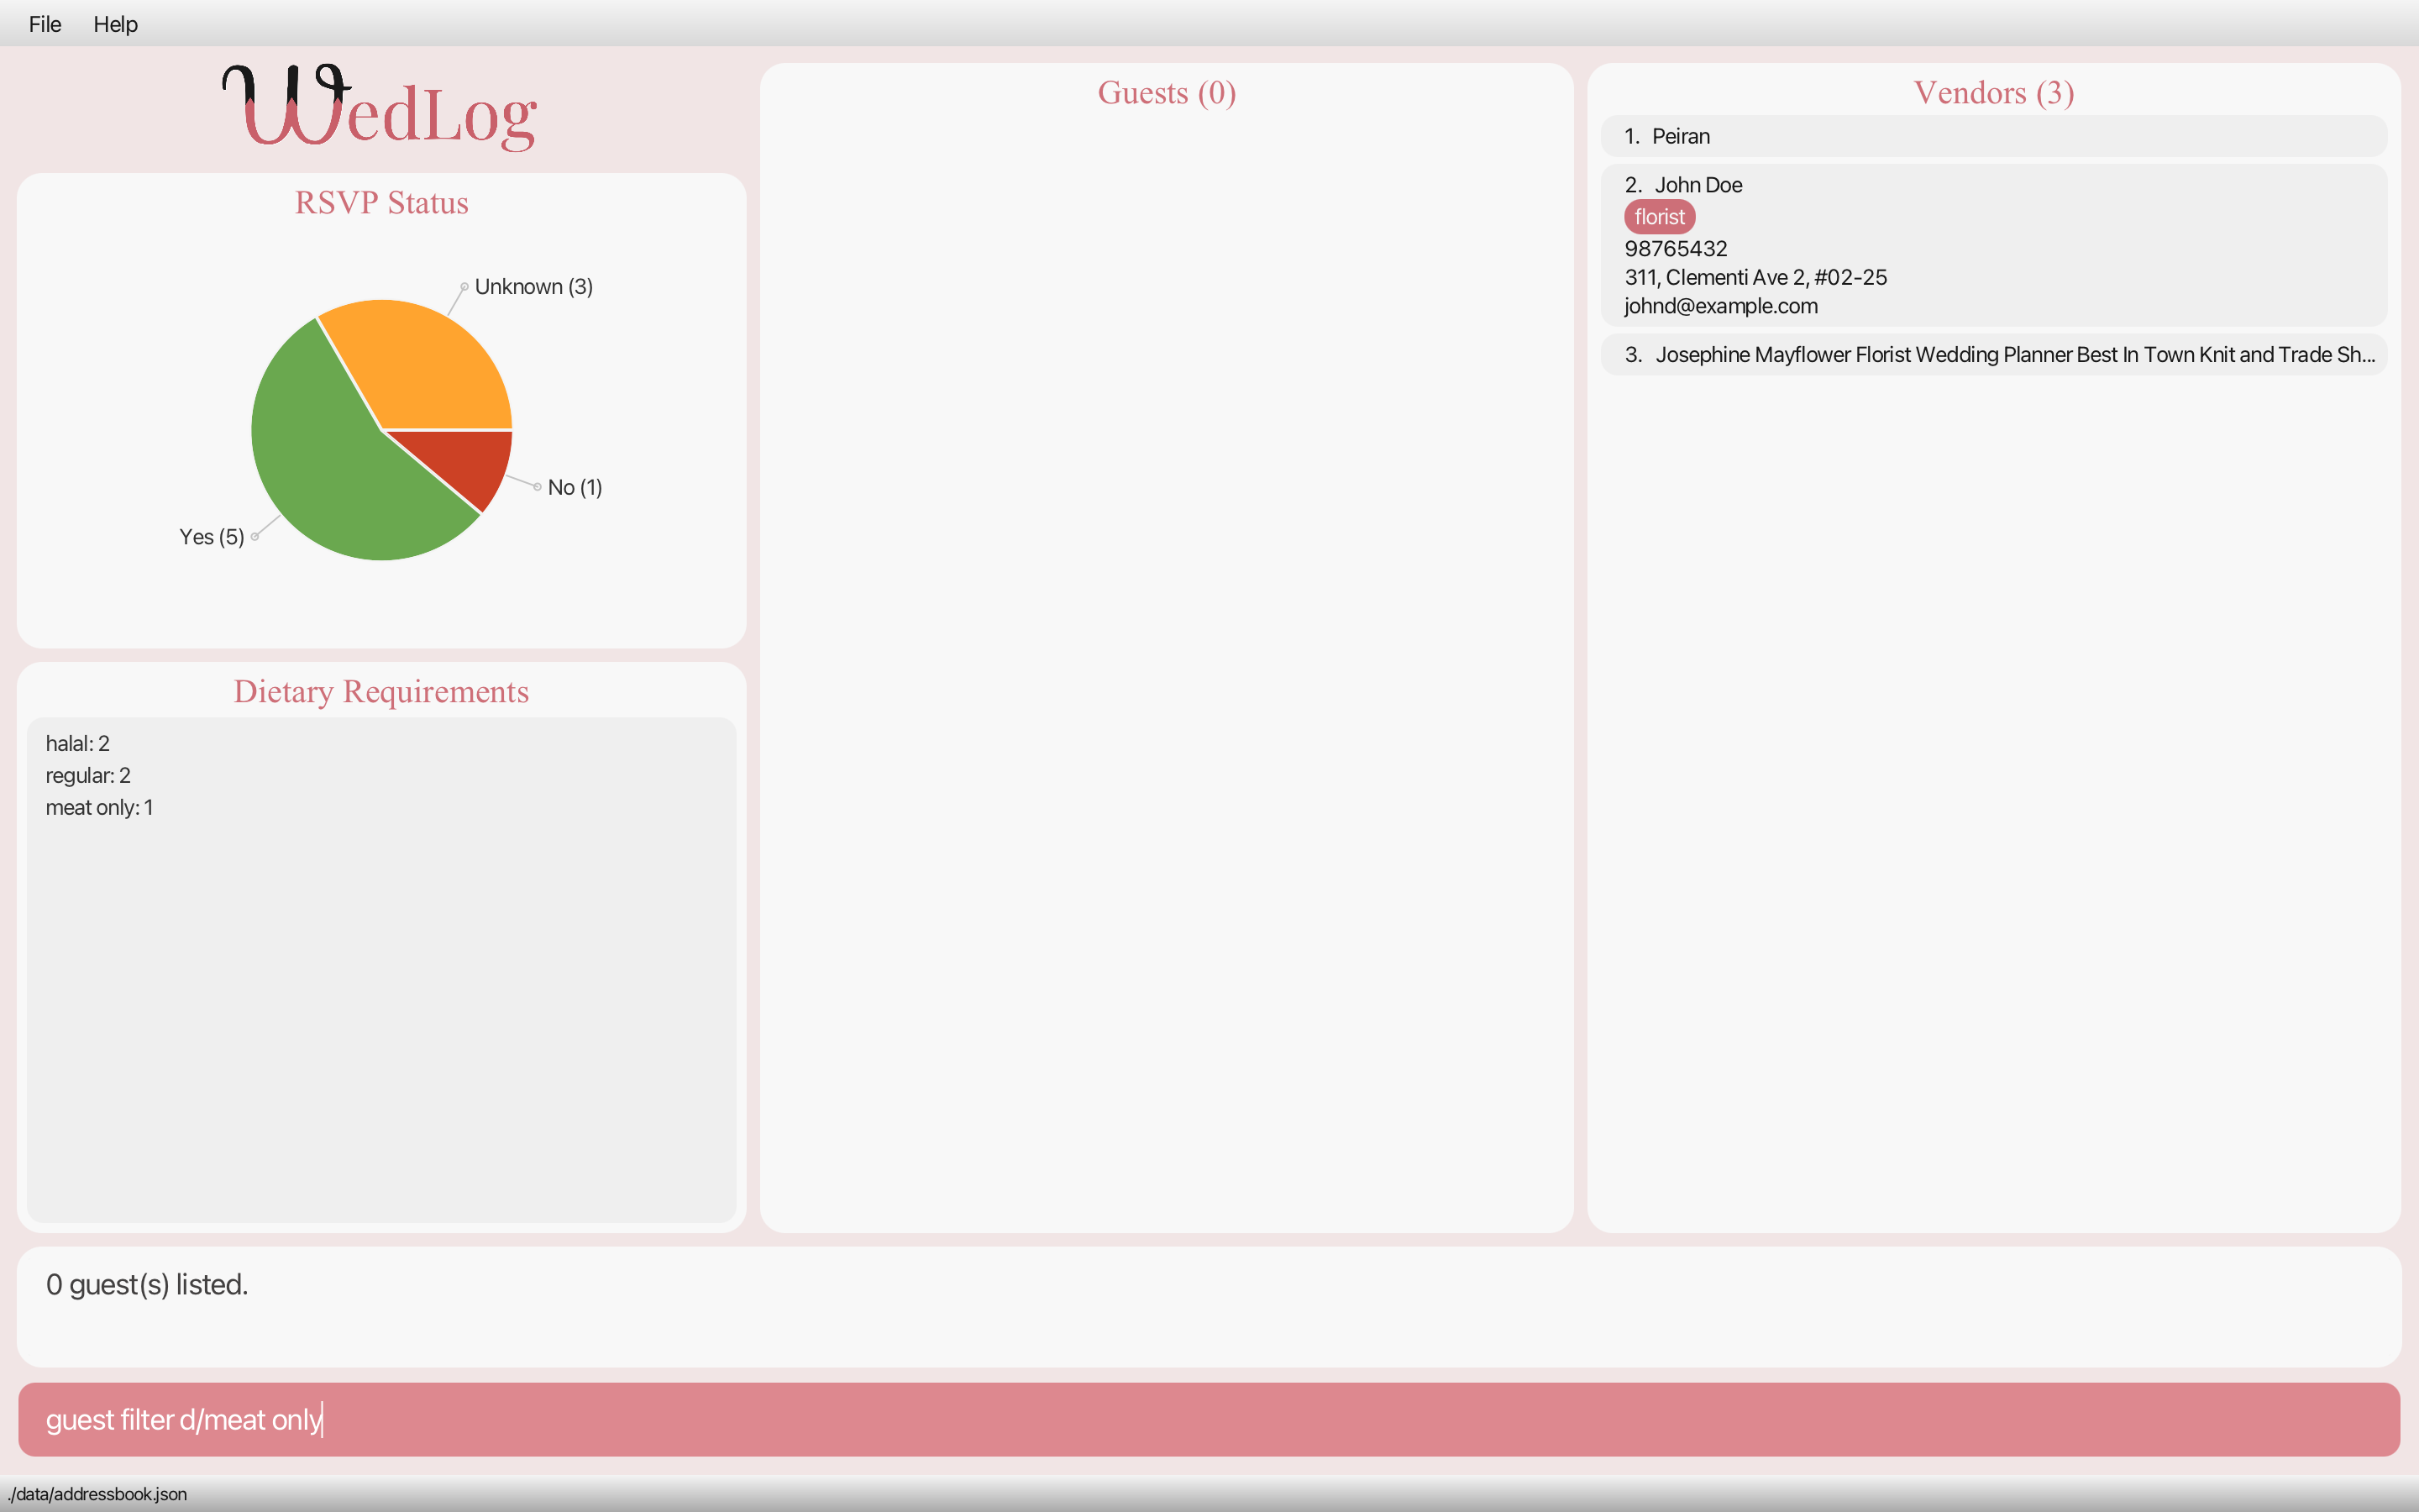This screenshot has width=2419, height=1512.
Task: Collapse the John Doe vendor card
Action: [x=1993, y=185]
